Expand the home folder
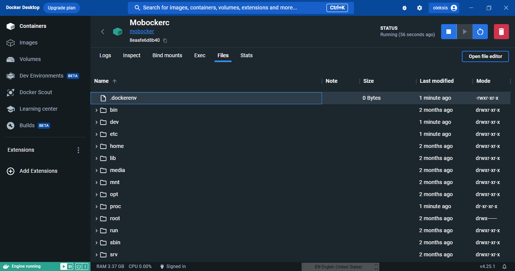 [97, 146]
